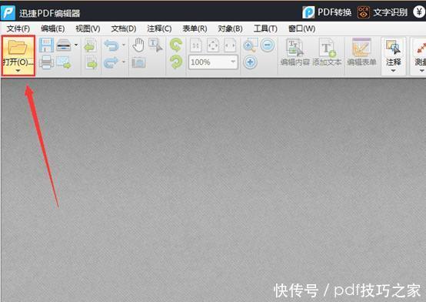Click the Send by email icon
This screenshot has height=302, width=426.
pos(64,62)
